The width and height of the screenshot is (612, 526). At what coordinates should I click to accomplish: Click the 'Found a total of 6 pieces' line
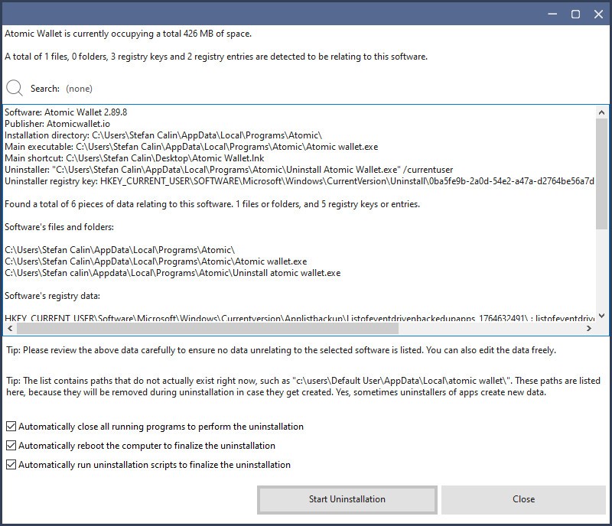[x=213, y=204]
